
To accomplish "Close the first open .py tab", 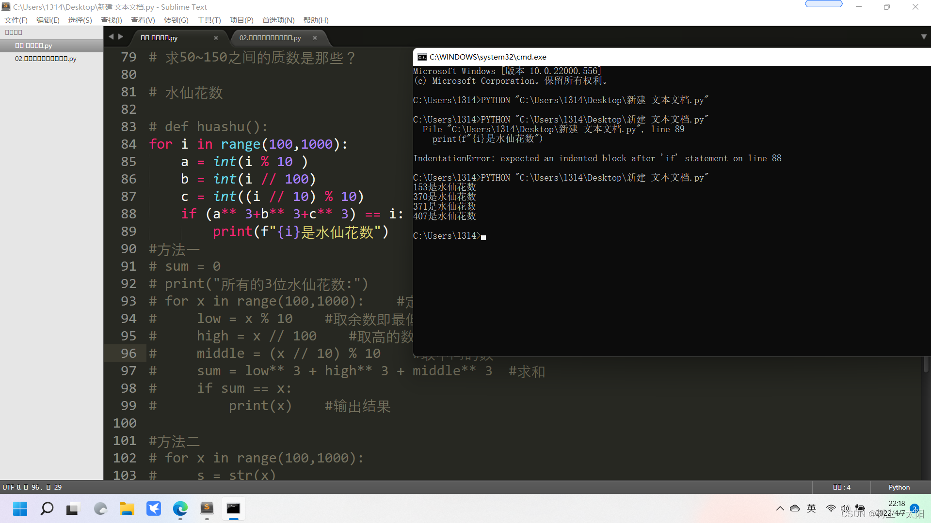I will (x=216, y=38).
